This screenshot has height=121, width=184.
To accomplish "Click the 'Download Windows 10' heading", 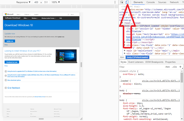I will pyautogui.click(x=19, y=25).
